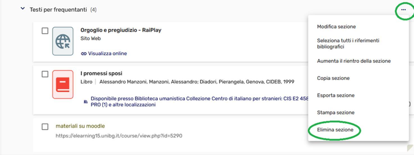
Task: Click the library availability icon beside Disponibile presso
Action: point(86,102)
